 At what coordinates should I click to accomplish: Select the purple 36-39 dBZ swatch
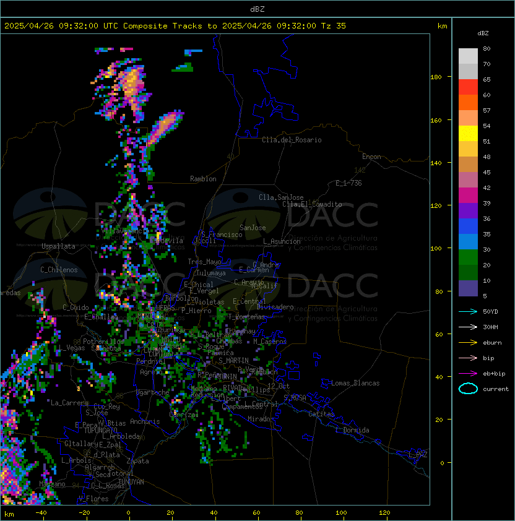[468, 210]
